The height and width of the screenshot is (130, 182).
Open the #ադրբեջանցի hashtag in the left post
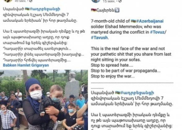click(45, 9)
